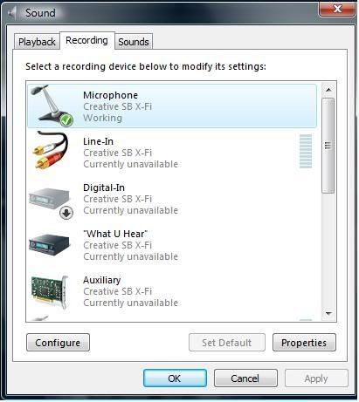Click the Auxiliary sound card icon
This screenshot has width=359, height=402.
[x=50, y=291]
